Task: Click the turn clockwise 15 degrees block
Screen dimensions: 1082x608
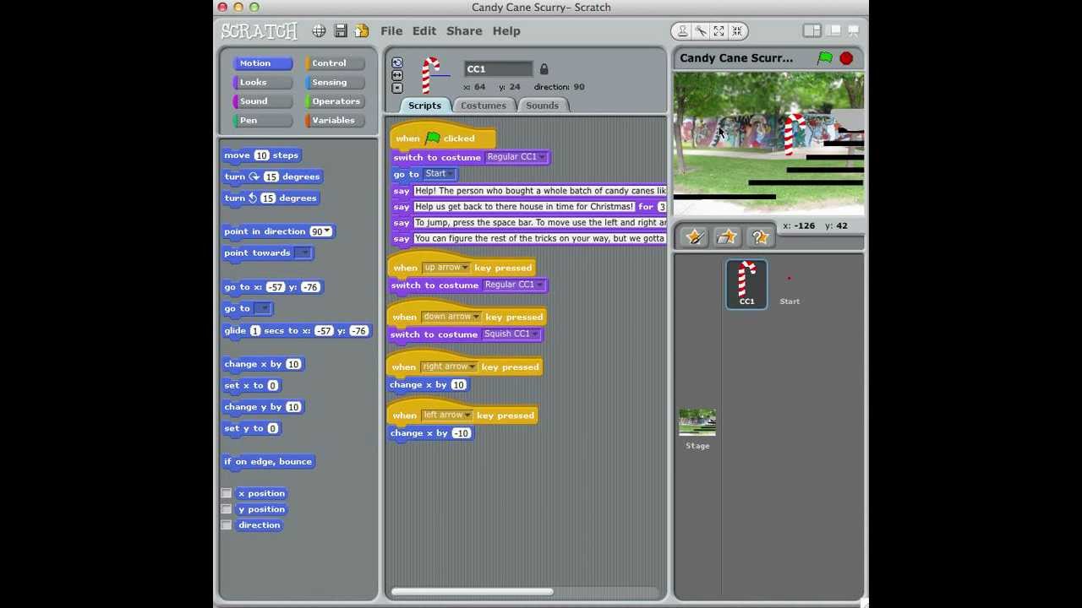Action: tap(272, 176)
